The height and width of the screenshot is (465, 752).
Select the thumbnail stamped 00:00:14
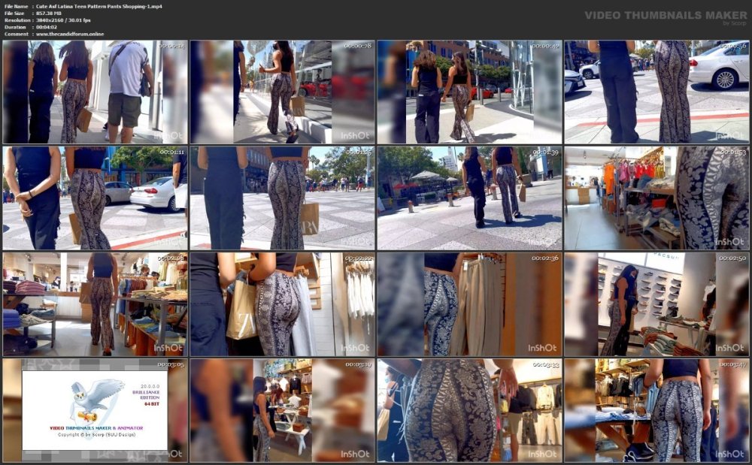[95, 92]
